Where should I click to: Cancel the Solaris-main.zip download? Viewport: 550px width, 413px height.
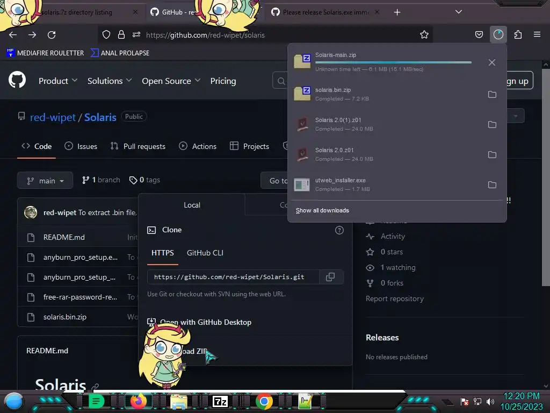click(x=492, y=62)
